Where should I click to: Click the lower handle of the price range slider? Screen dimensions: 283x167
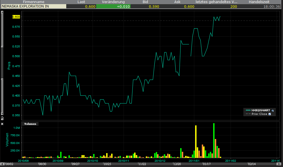click(2, 79)
